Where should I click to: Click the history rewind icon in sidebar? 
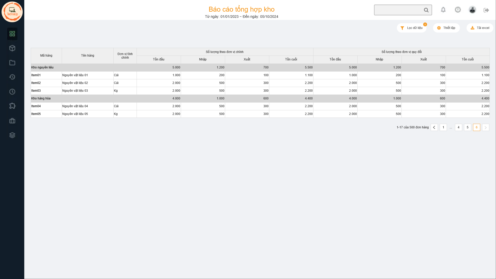[12, 77]
